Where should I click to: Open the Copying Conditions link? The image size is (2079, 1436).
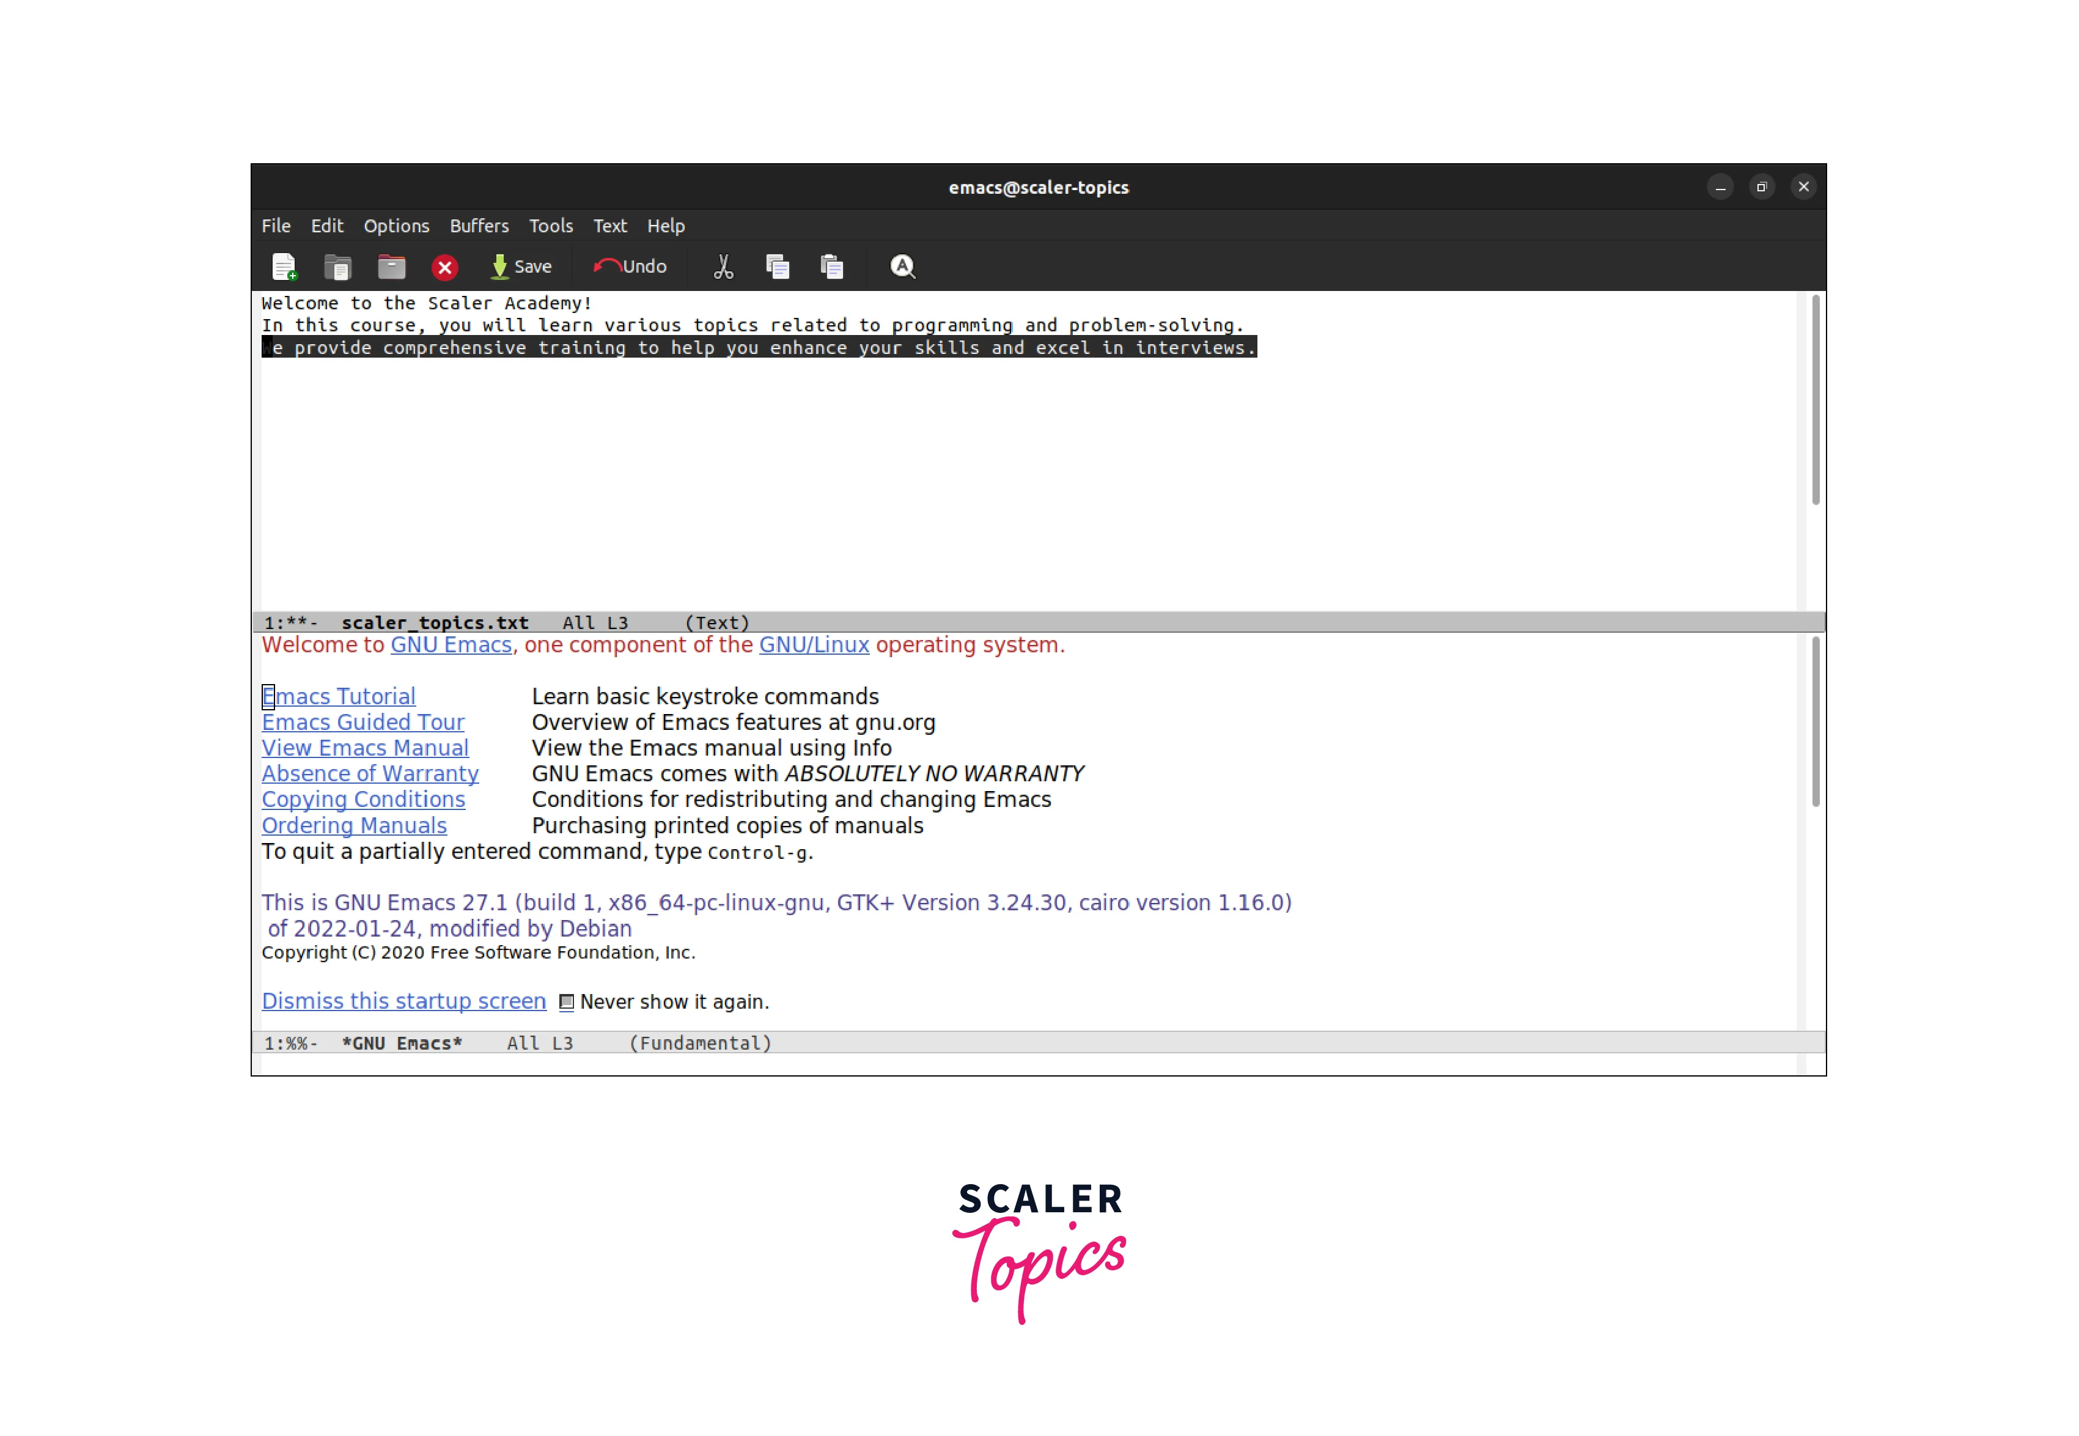click(364, 800)
